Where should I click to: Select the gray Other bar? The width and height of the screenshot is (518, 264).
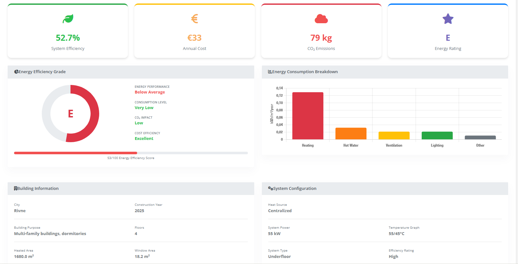(x=480, y=137)
